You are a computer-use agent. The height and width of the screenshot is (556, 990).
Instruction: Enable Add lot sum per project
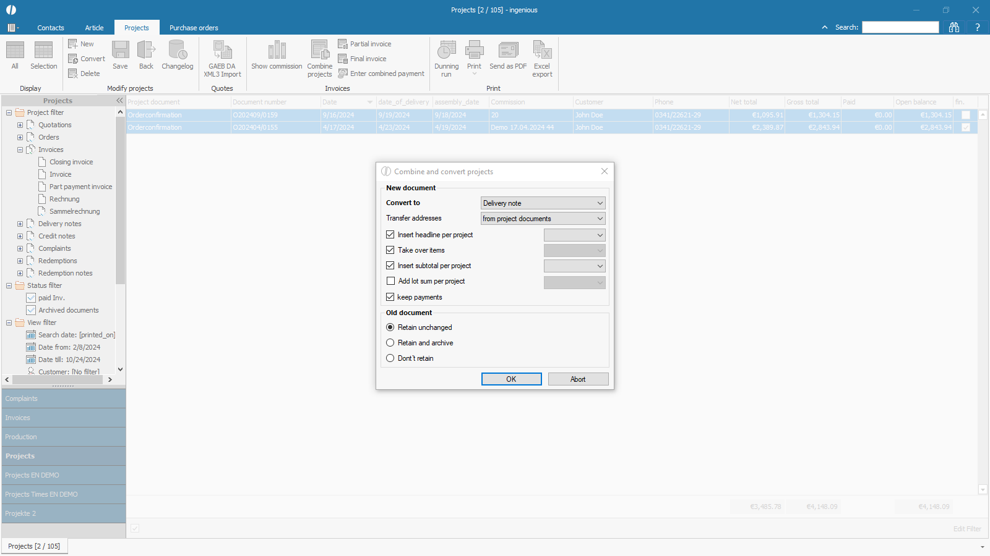tap(390, 281)
